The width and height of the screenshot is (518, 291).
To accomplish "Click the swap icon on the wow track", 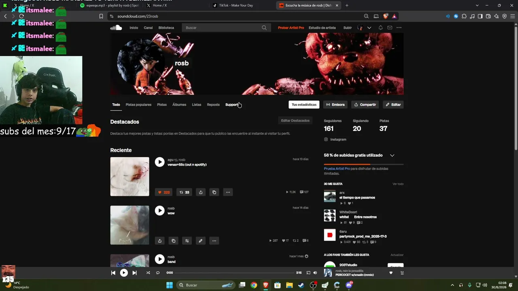I will [x=187, y=241].
